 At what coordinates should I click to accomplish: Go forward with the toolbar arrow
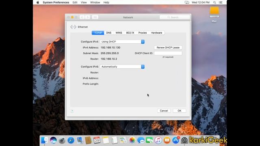(88, 17)
